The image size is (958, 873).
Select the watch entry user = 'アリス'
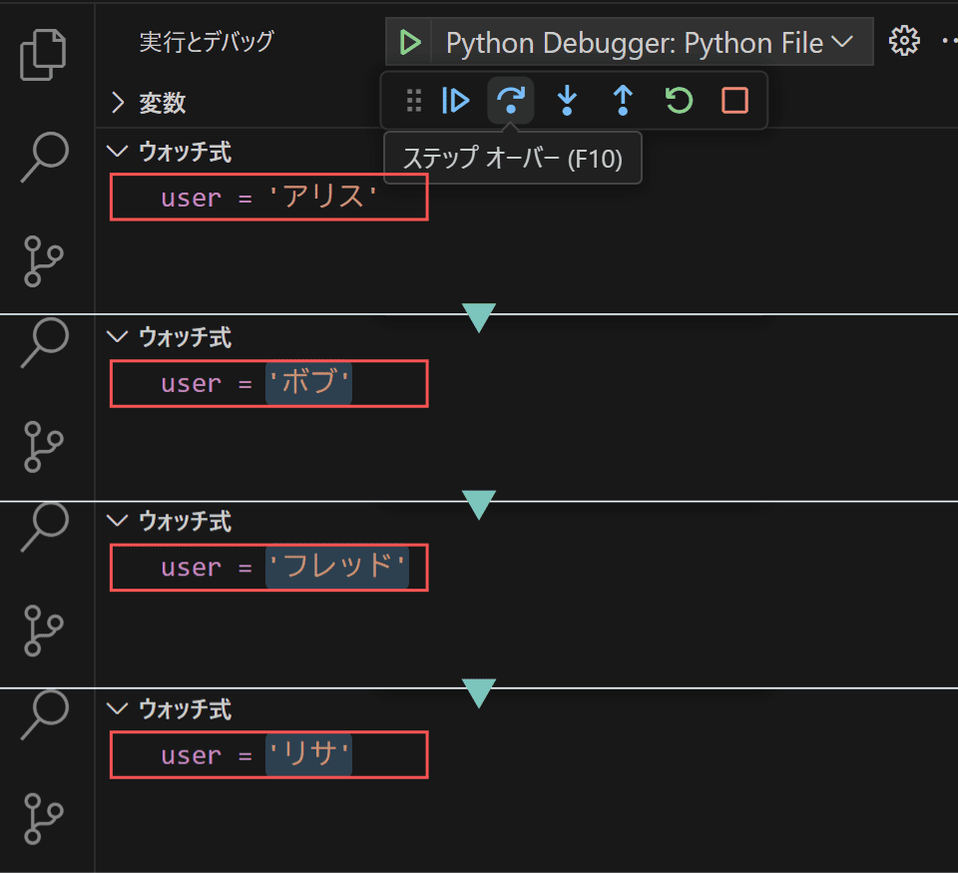268,198
